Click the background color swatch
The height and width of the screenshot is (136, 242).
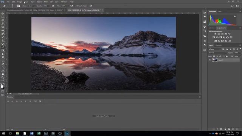[x=3, y=88]
